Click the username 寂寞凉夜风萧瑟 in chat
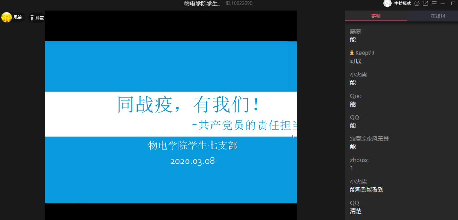 pyautogui.click(x=369, y=139)
